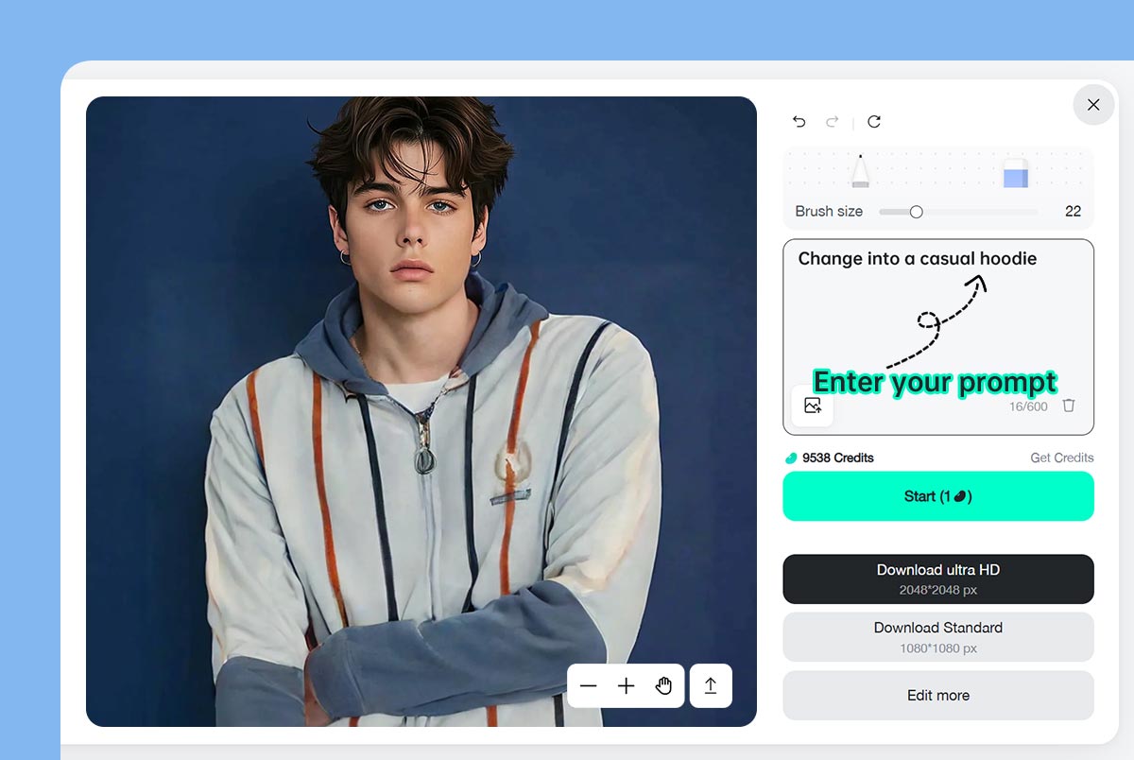Upload a reference image via image icon
1134x760 pixels.
pos(813,406)
